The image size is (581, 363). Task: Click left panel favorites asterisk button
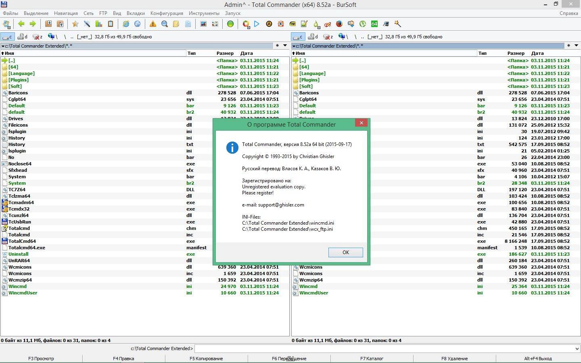(277, 46)
